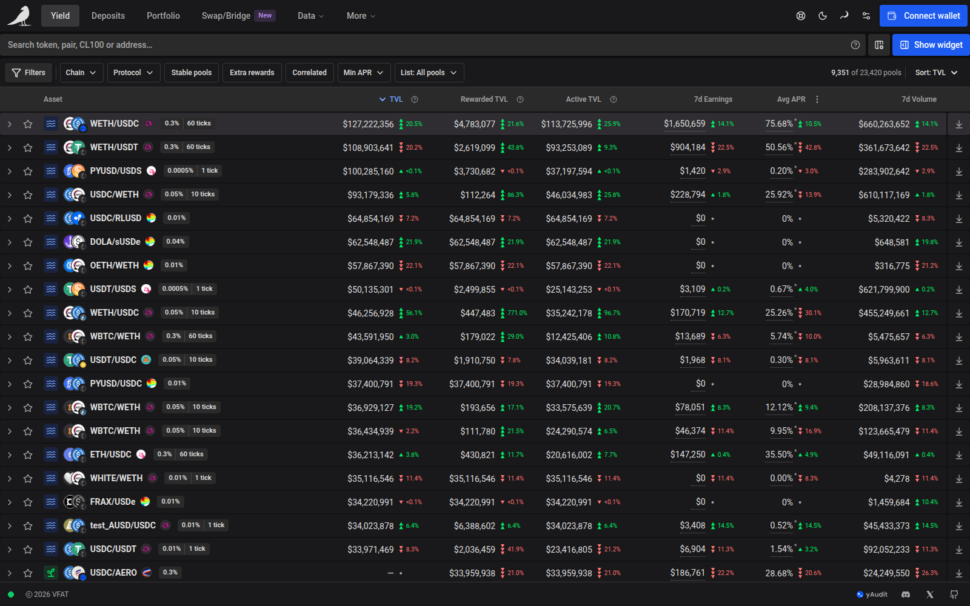Open the Portfolio tab
The image size is (970, 606).
(163, 16)
